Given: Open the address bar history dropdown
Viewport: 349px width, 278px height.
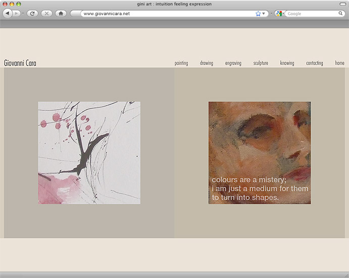Looking at the screenshot, I should (x=264, y=14).
